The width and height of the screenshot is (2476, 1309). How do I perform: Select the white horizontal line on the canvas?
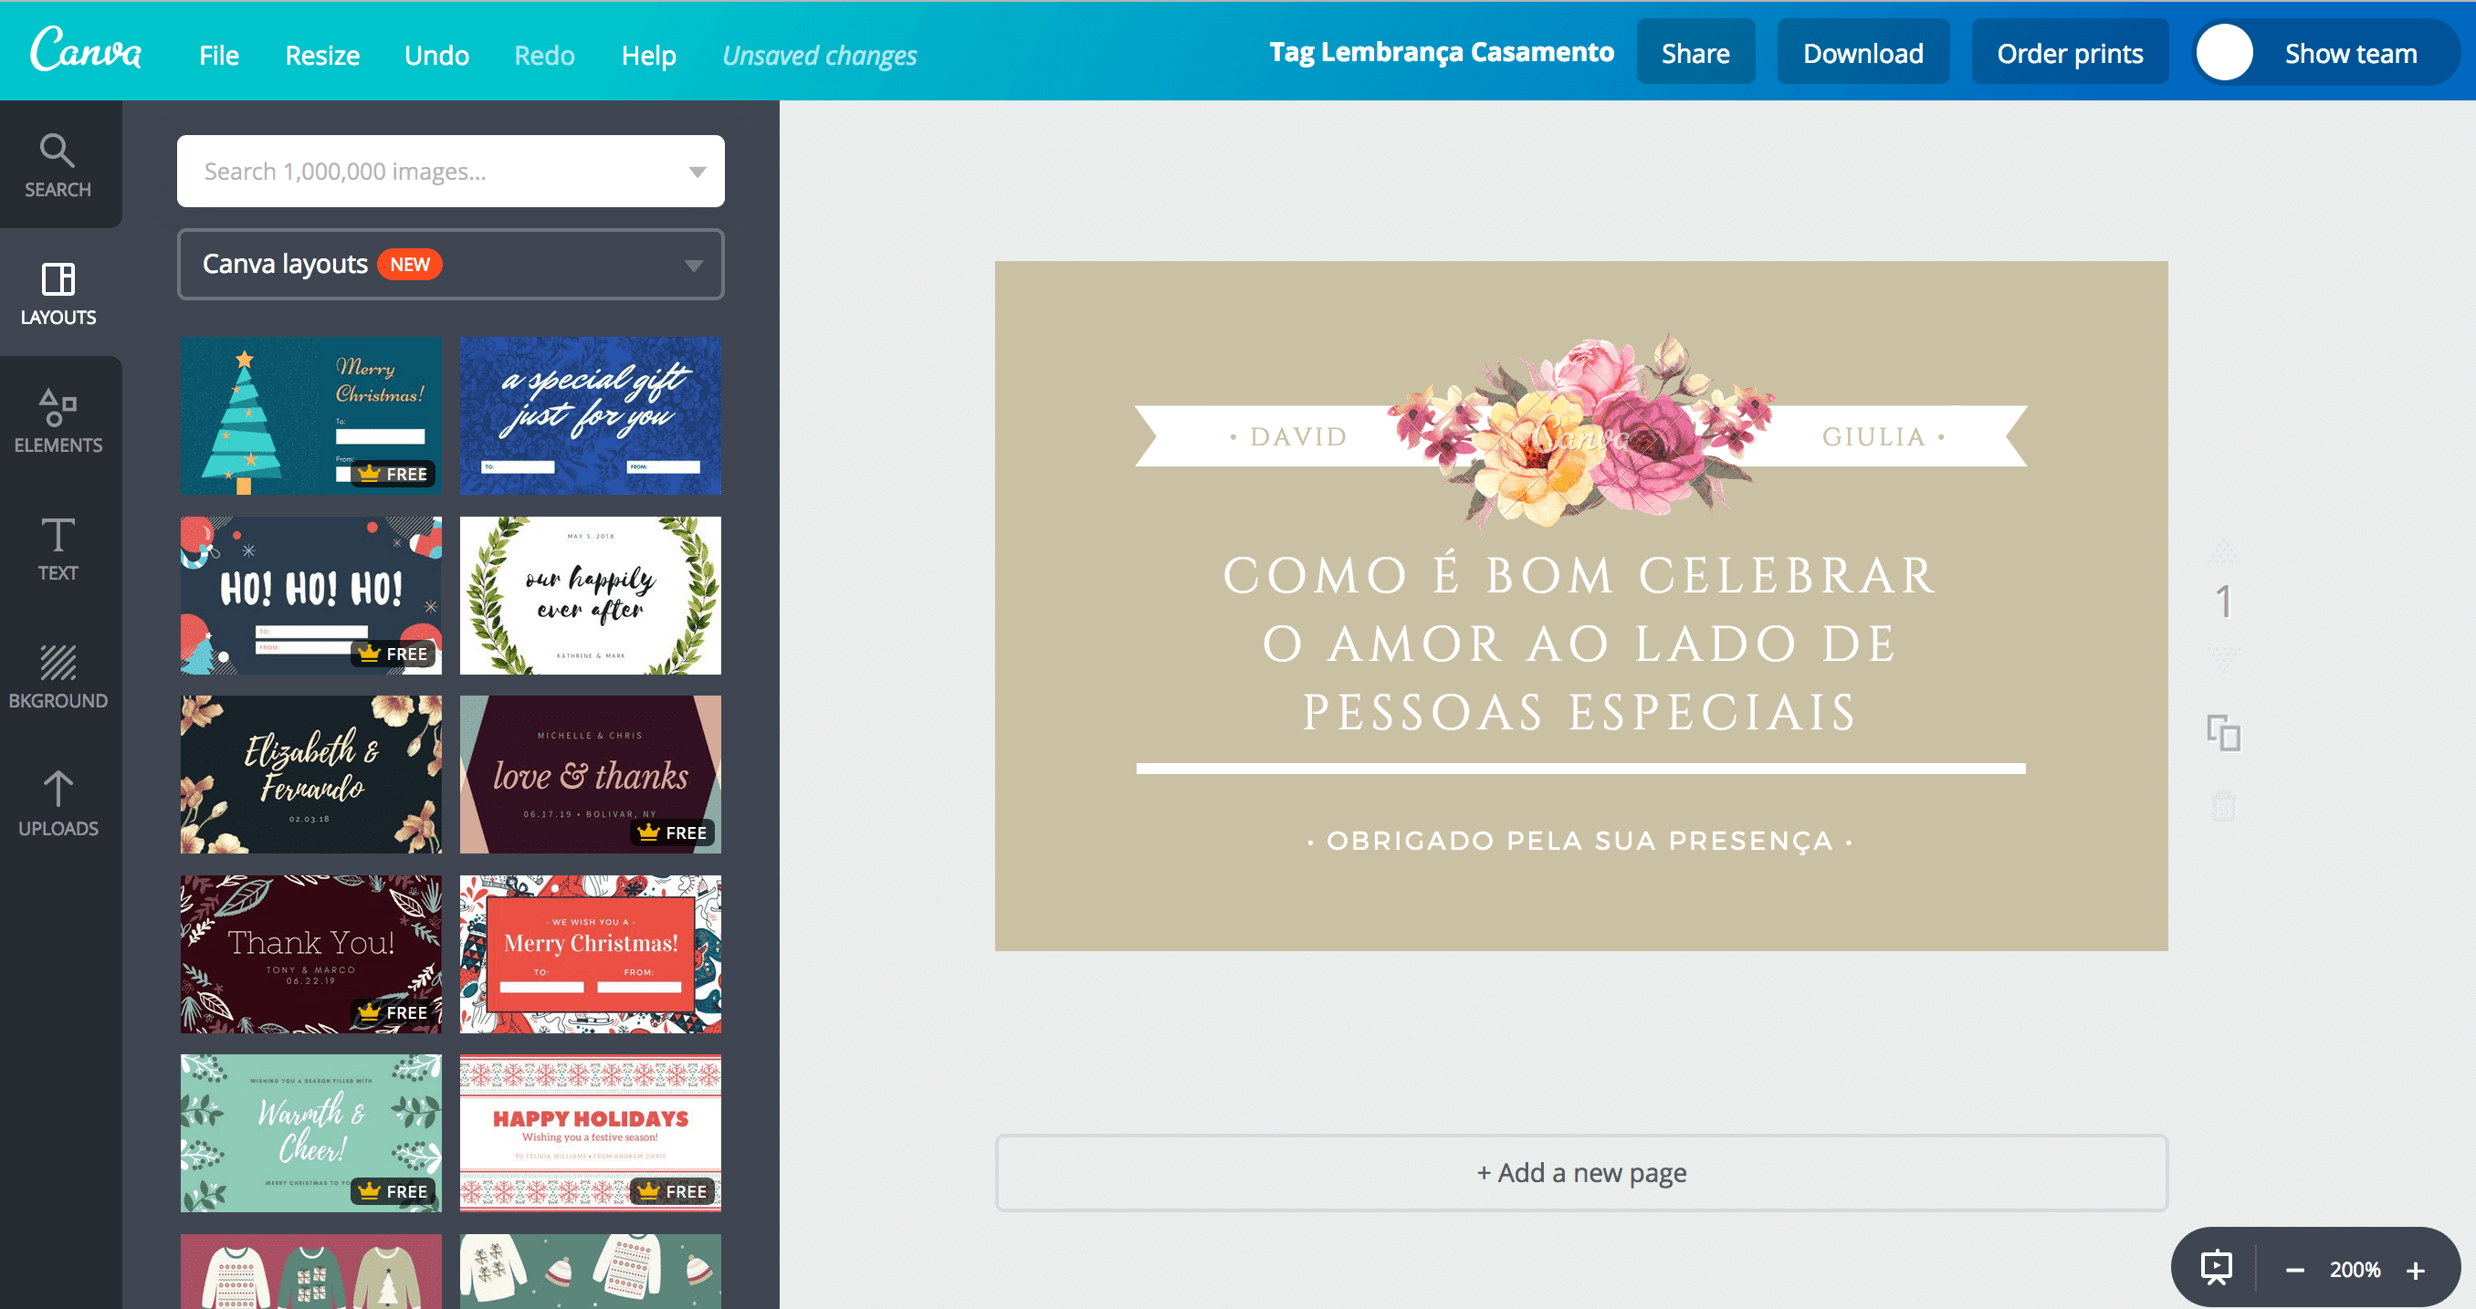pos(1580,768)
